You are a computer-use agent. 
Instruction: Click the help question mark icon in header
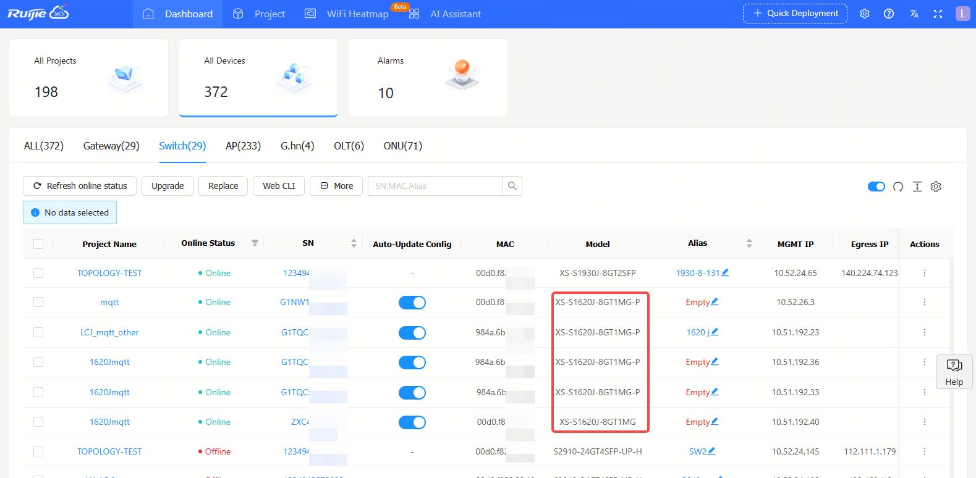coord(888,14)
